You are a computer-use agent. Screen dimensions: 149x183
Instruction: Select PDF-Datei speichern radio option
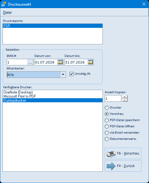click(107, 120)
